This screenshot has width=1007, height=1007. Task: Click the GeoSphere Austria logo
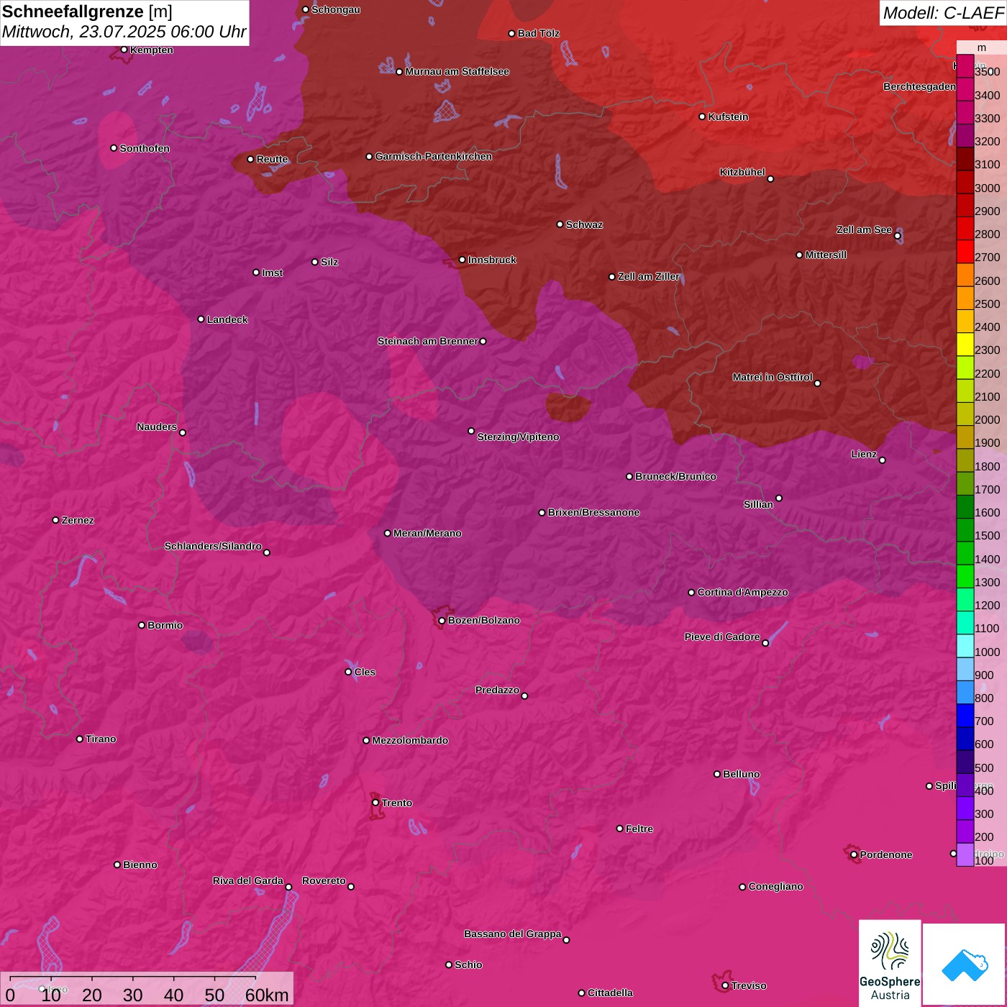pyautogui.click(x=890, y=963)
